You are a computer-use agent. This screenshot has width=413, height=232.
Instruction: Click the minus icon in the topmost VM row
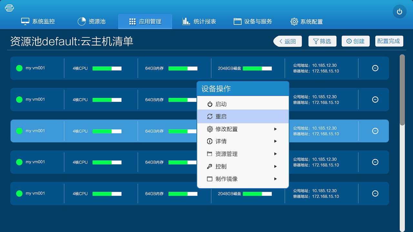(375, 68)
